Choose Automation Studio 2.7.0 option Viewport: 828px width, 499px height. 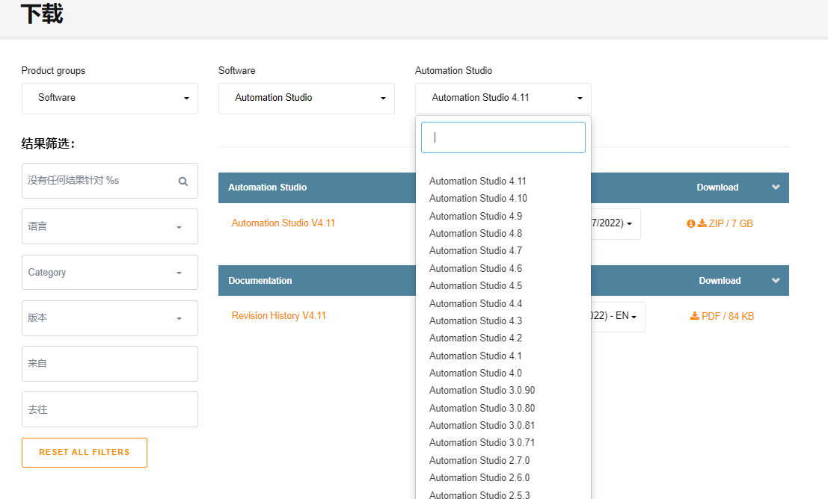479,460
